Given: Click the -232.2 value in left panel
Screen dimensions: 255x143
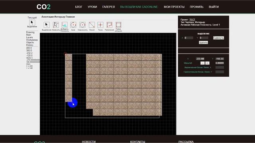Looking at the screenshot, I should tap(29, 53).
